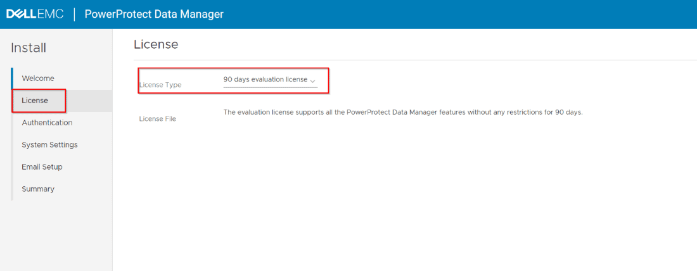This screenshot has width=697, height=271.
Task: Click the Install sidebar heading
Action: click(29, 48)
